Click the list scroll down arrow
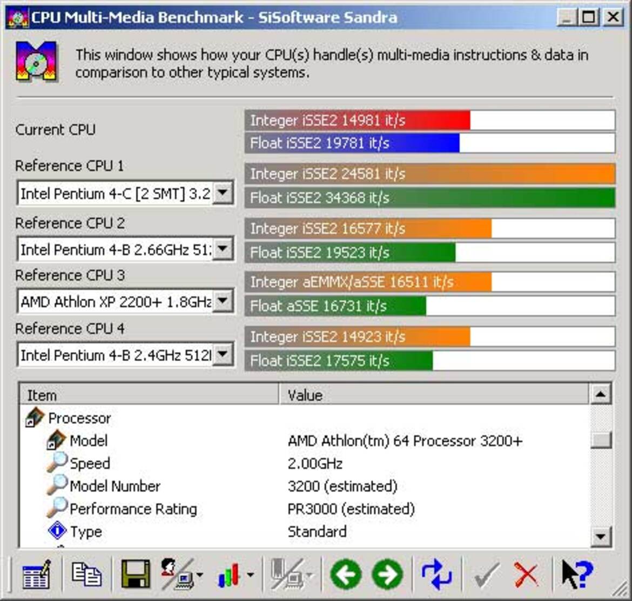Screen dimensions: 632x601 [x=601, y=536]
